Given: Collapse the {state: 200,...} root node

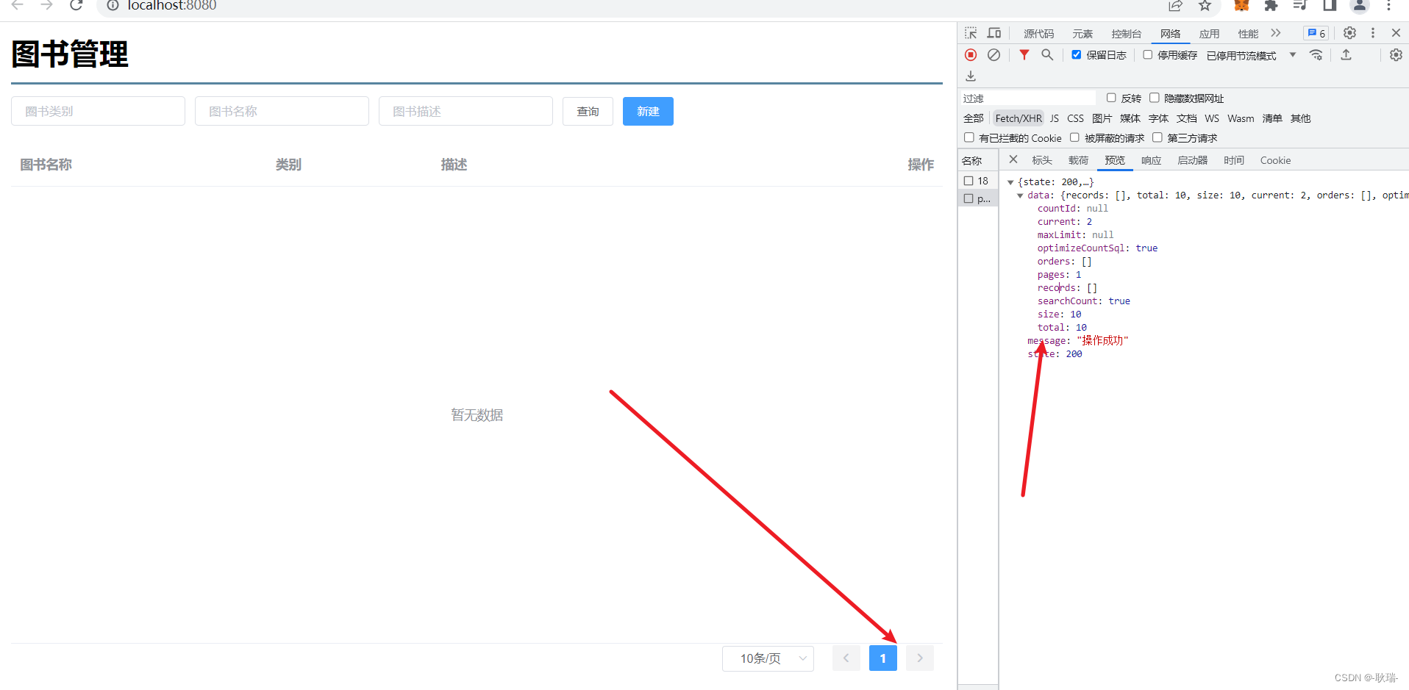Looking at the screenshot, I should pos(1010,182).
